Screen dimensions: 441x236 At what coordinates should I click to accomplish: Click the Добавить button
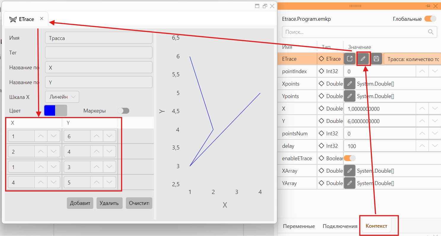pyautogui.click(x=80, y=203)
